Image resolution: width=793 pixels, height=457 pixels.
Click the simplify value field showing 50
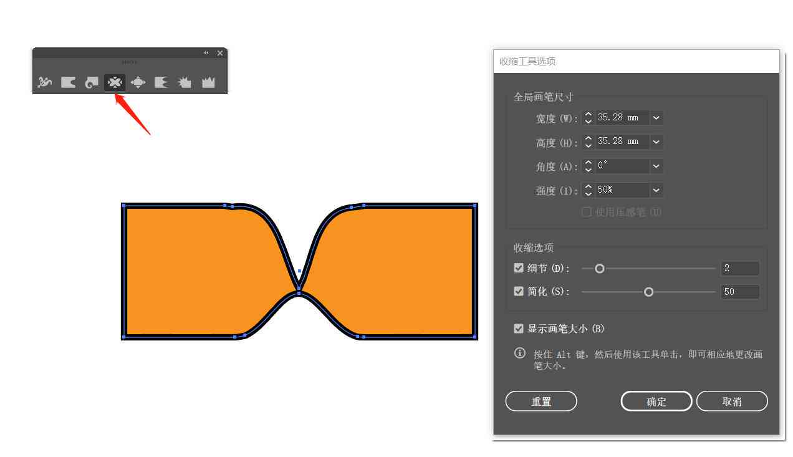[740, 292]
